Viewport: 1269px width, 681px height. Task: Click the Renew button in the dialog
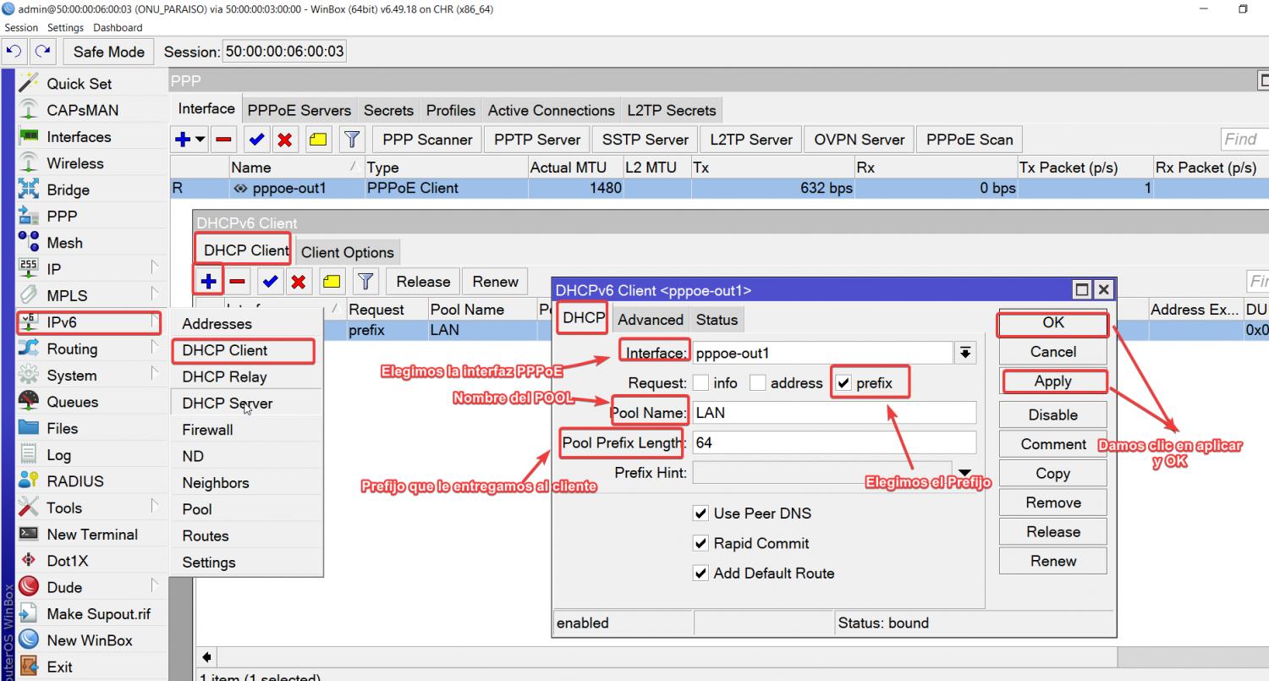point(1052,561)
